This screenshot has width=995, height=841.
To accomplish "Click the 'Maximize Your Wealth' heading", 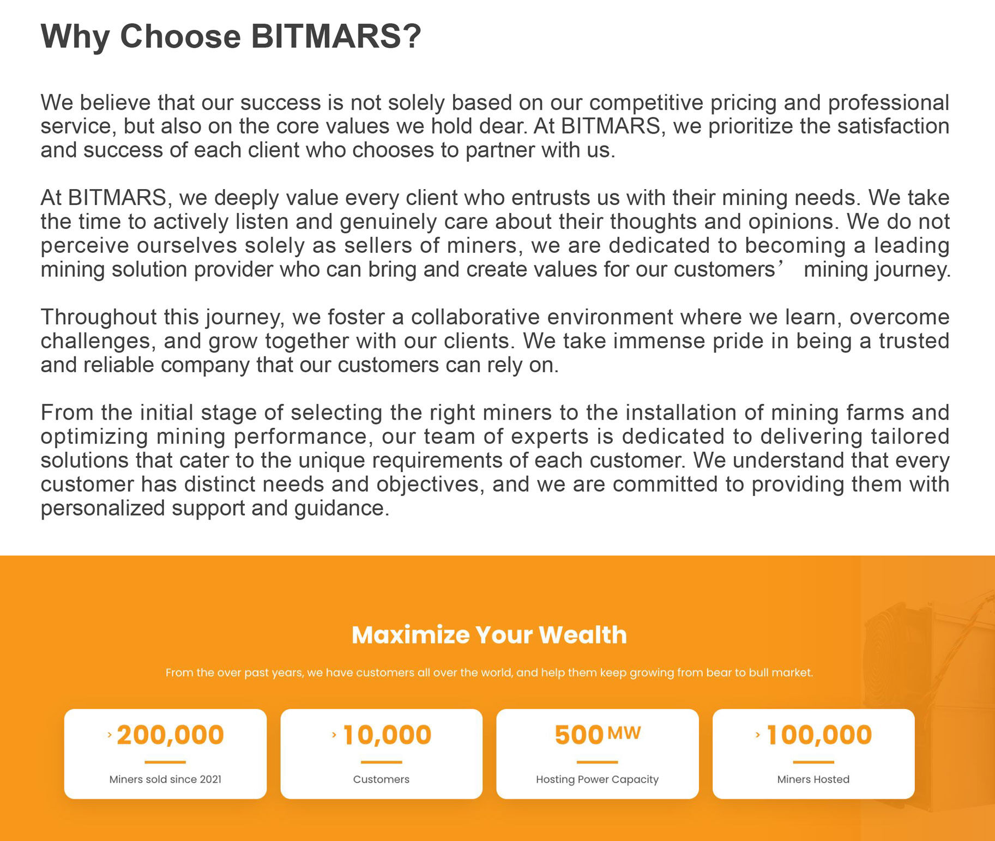I will [x=489, y=635].
